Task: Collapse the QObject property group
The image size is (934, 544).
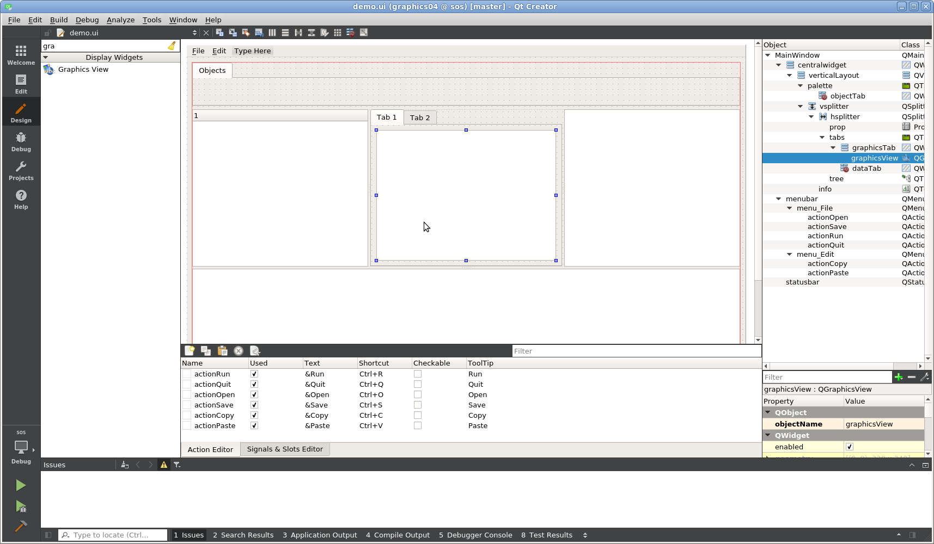Action: (x=768, y=412)
